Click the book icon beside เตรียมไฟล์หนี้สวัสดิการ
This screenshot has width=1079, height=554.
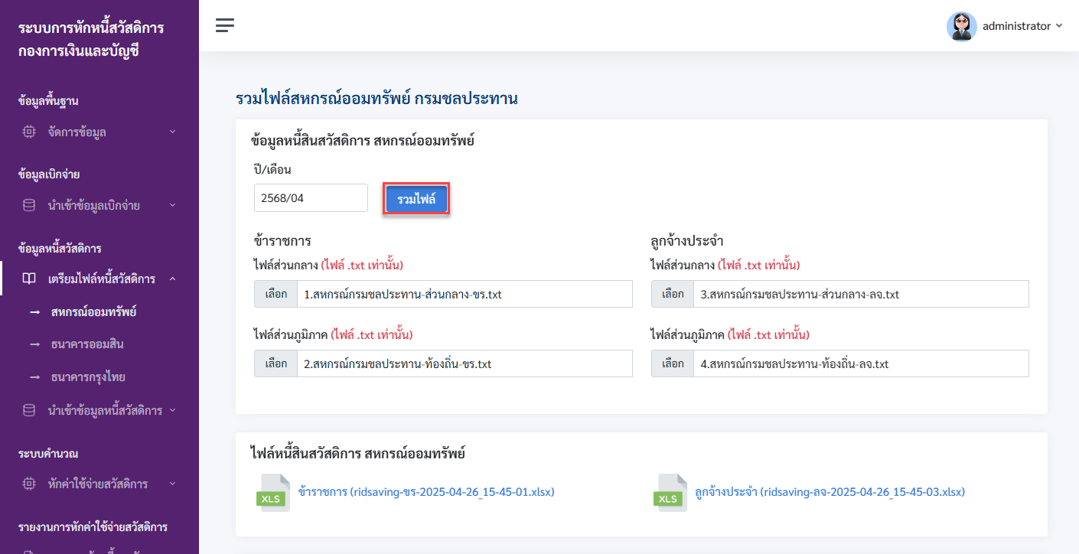point(29,279)
